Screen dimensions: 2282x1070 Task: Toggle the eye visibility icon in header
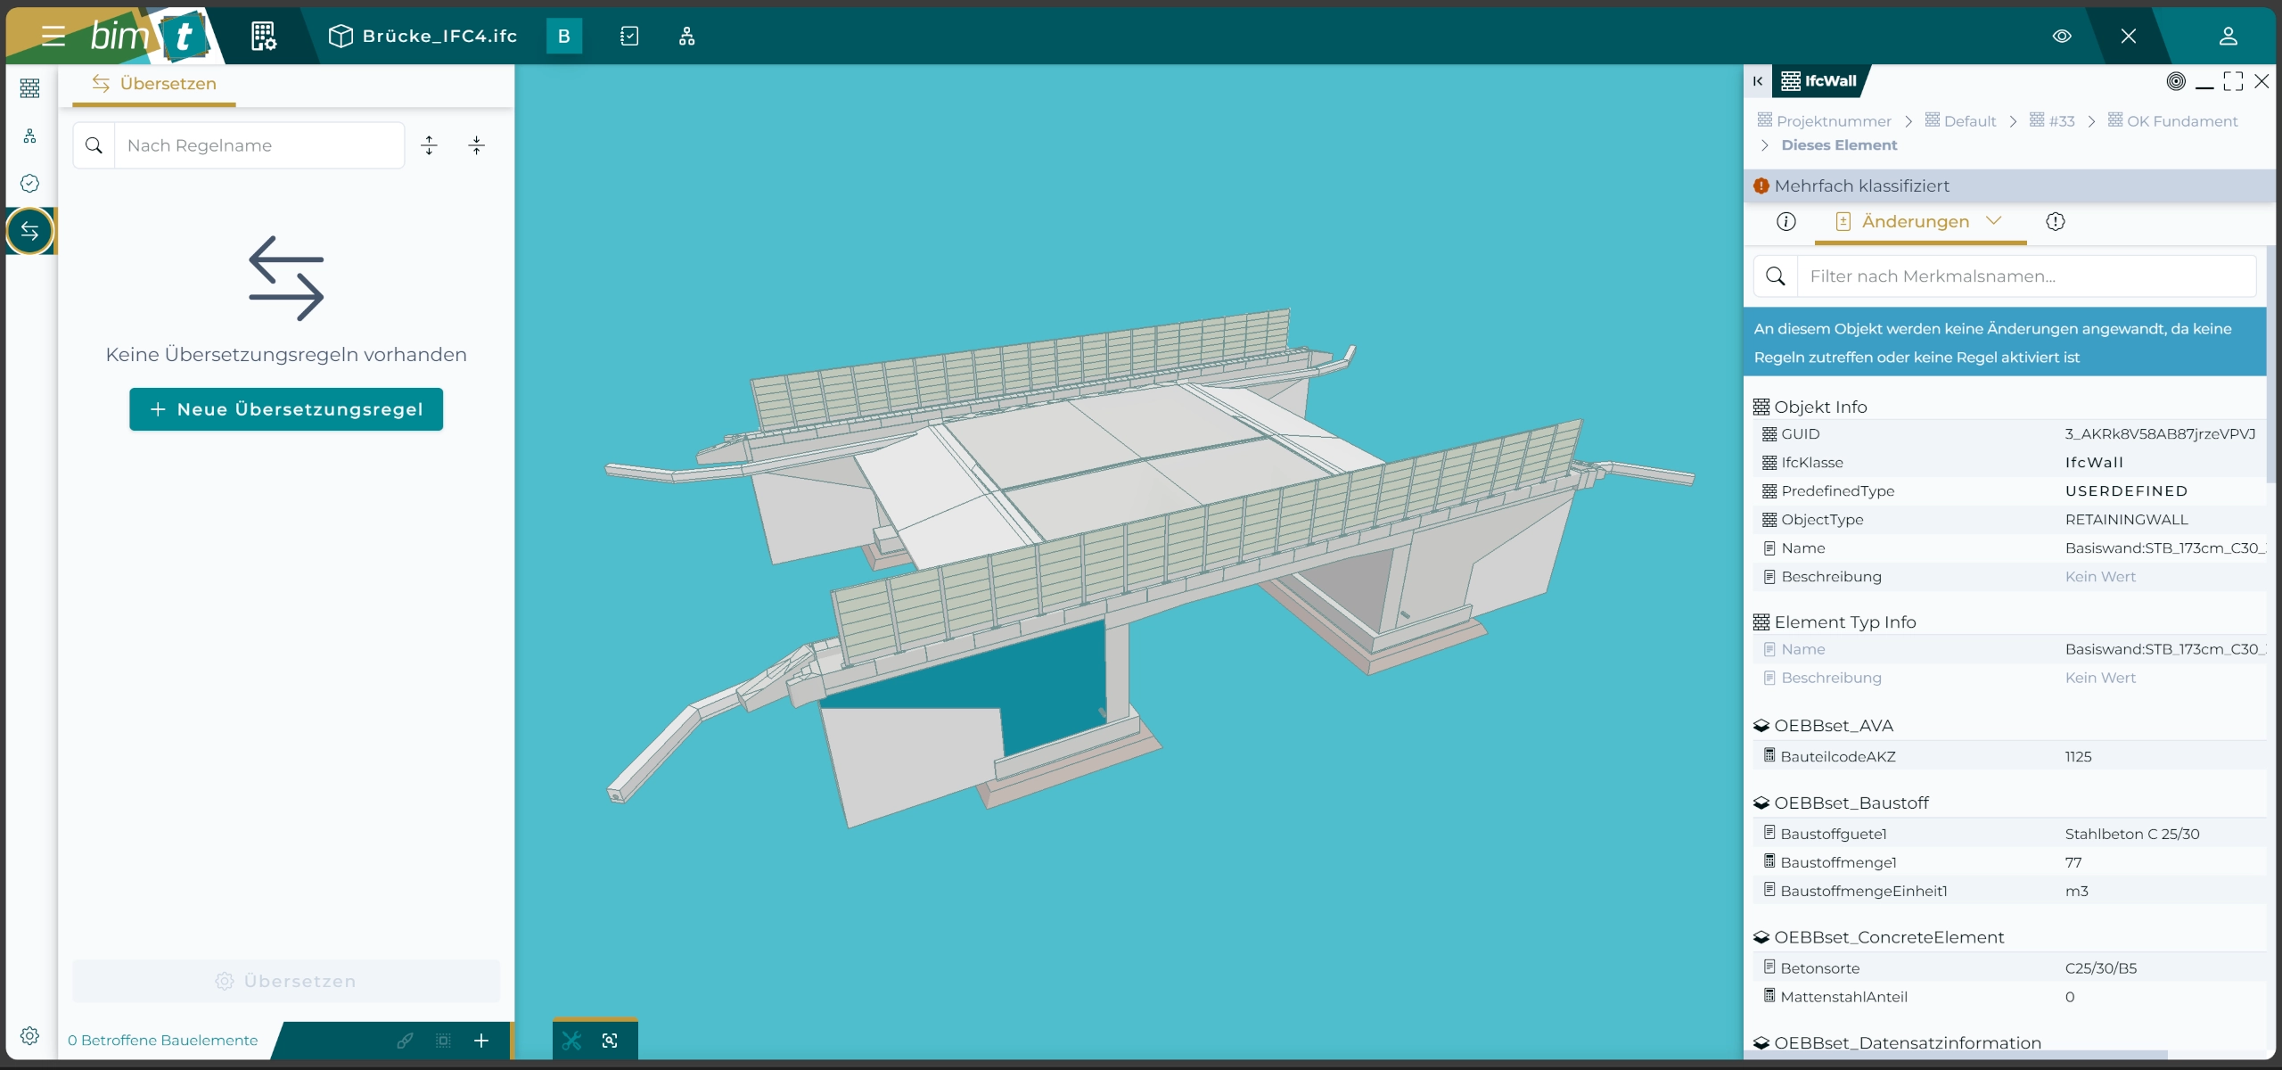[x=2062, y=36]
